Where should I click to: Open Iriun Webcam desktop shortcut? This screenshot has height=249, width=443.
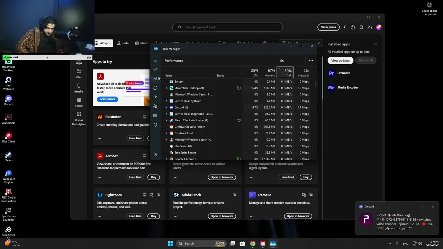coord(8,84)
